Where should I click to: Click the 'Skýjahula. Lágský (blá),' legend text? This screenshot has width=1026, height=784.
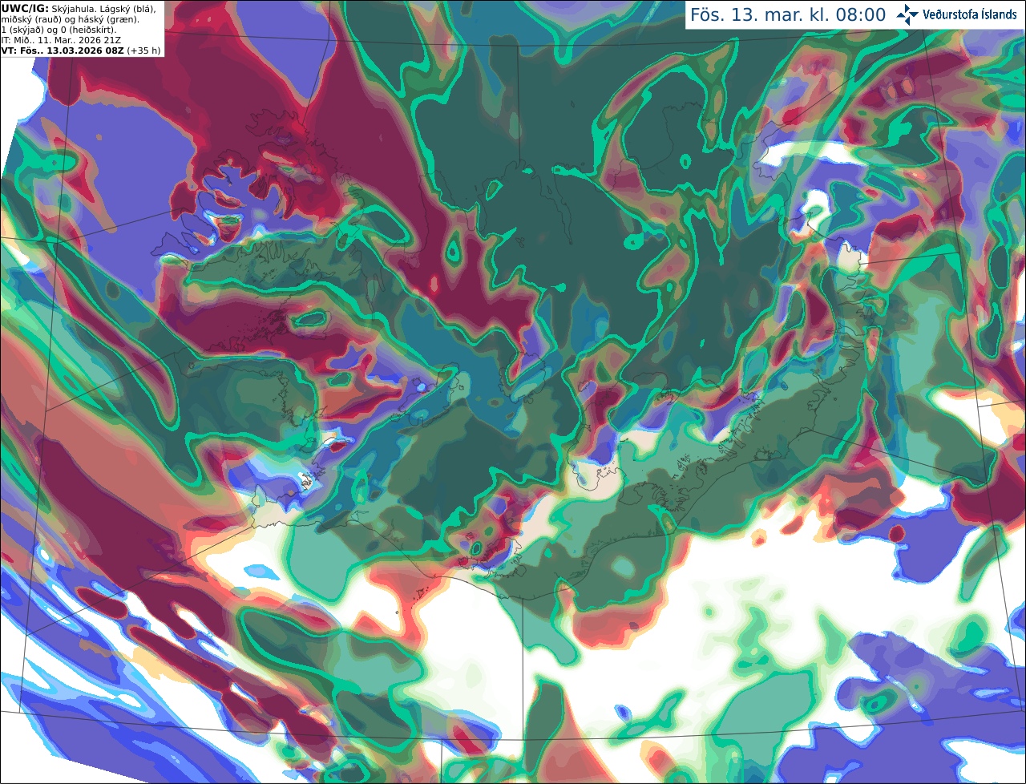(104, 8)
